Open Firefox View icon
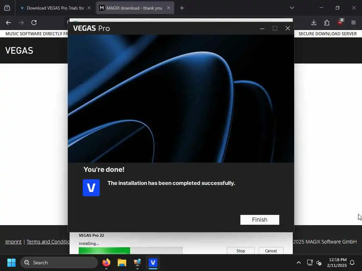Screen dimensions: 362x271 pyautogui.click(x=7, y=8)
